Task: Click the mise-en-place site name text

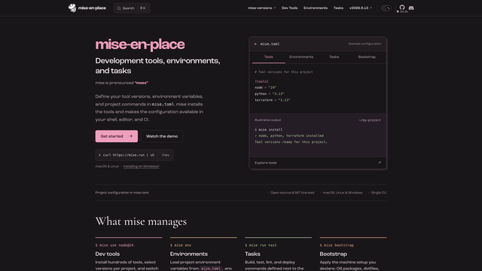Action: pos(92,8)
